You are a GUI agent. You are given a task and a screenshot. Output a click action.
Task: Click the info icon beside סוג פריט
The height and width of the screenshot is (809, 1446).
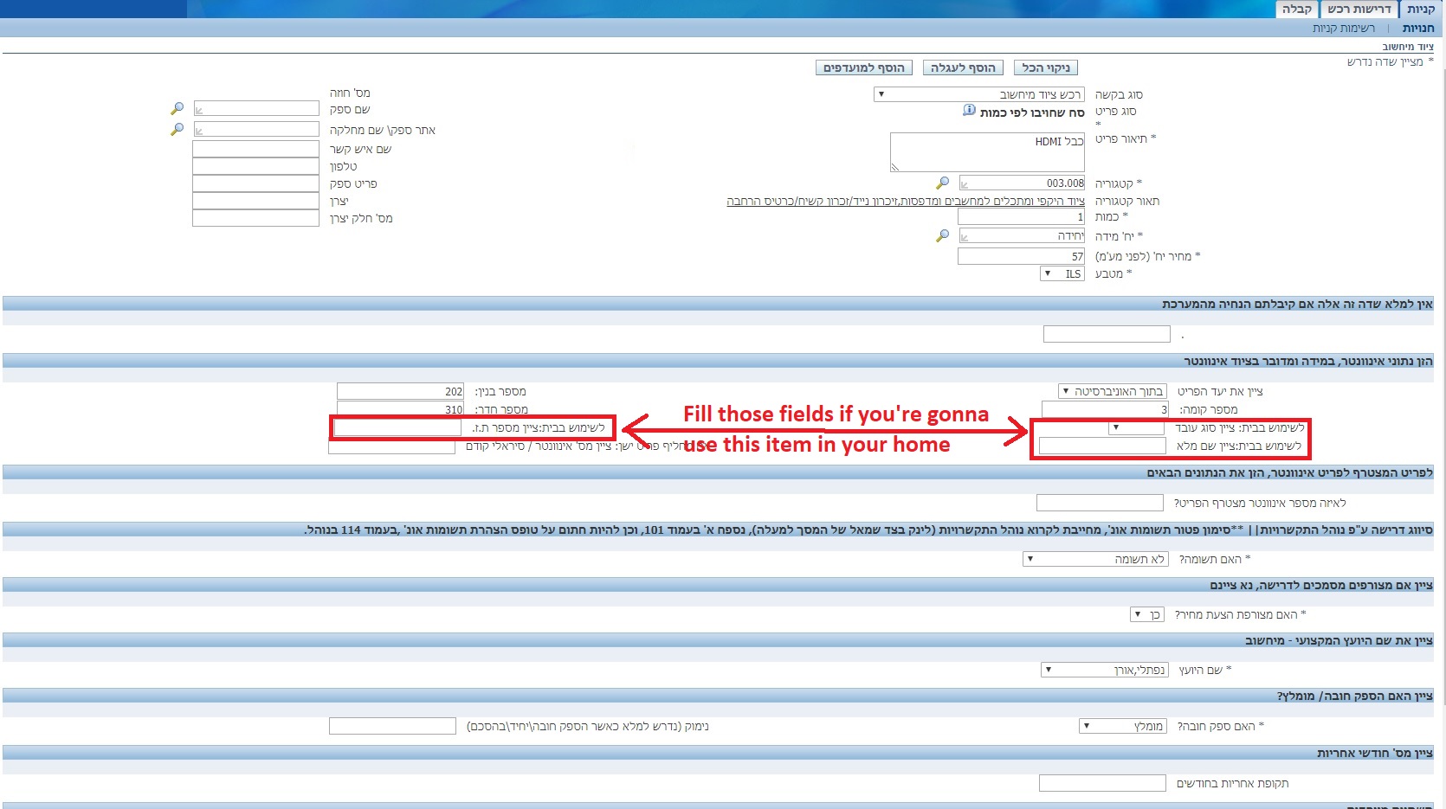(x=969, y=111)
